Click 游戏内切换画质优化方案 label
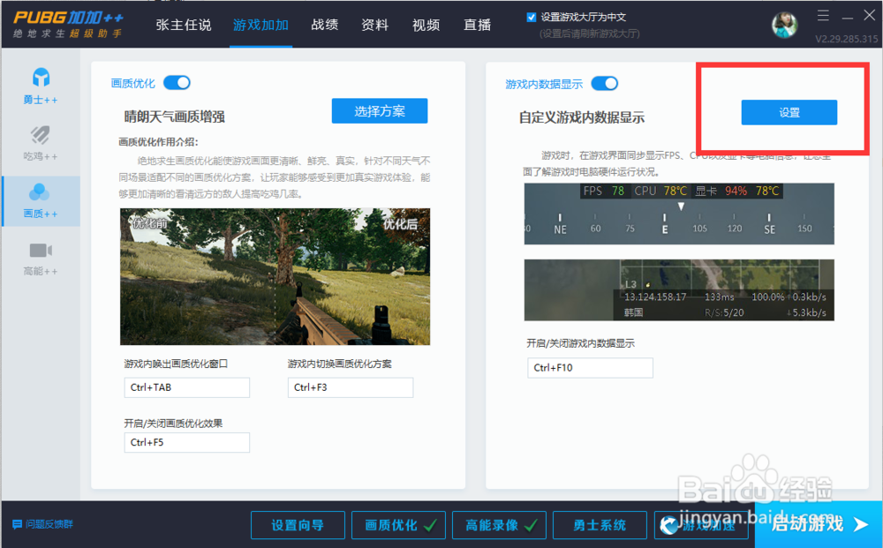This screenshot has height=548, width=883. click(340, 364)
